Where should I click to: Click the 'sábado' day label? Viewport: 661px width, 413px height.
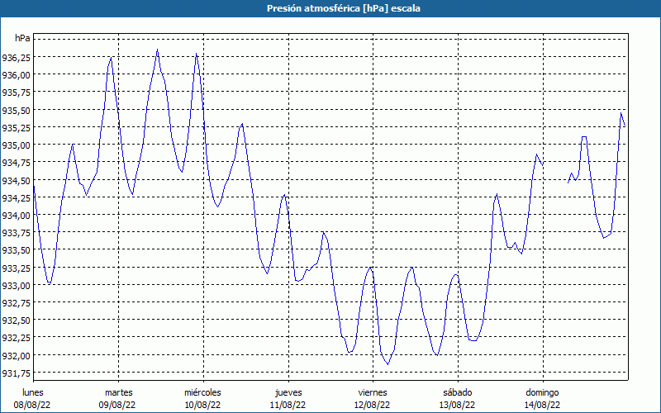coord(458,392)
